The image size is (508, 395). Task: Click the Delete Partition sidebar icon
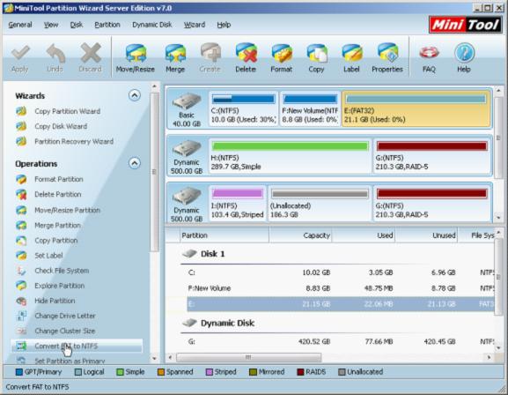[21, 195]
